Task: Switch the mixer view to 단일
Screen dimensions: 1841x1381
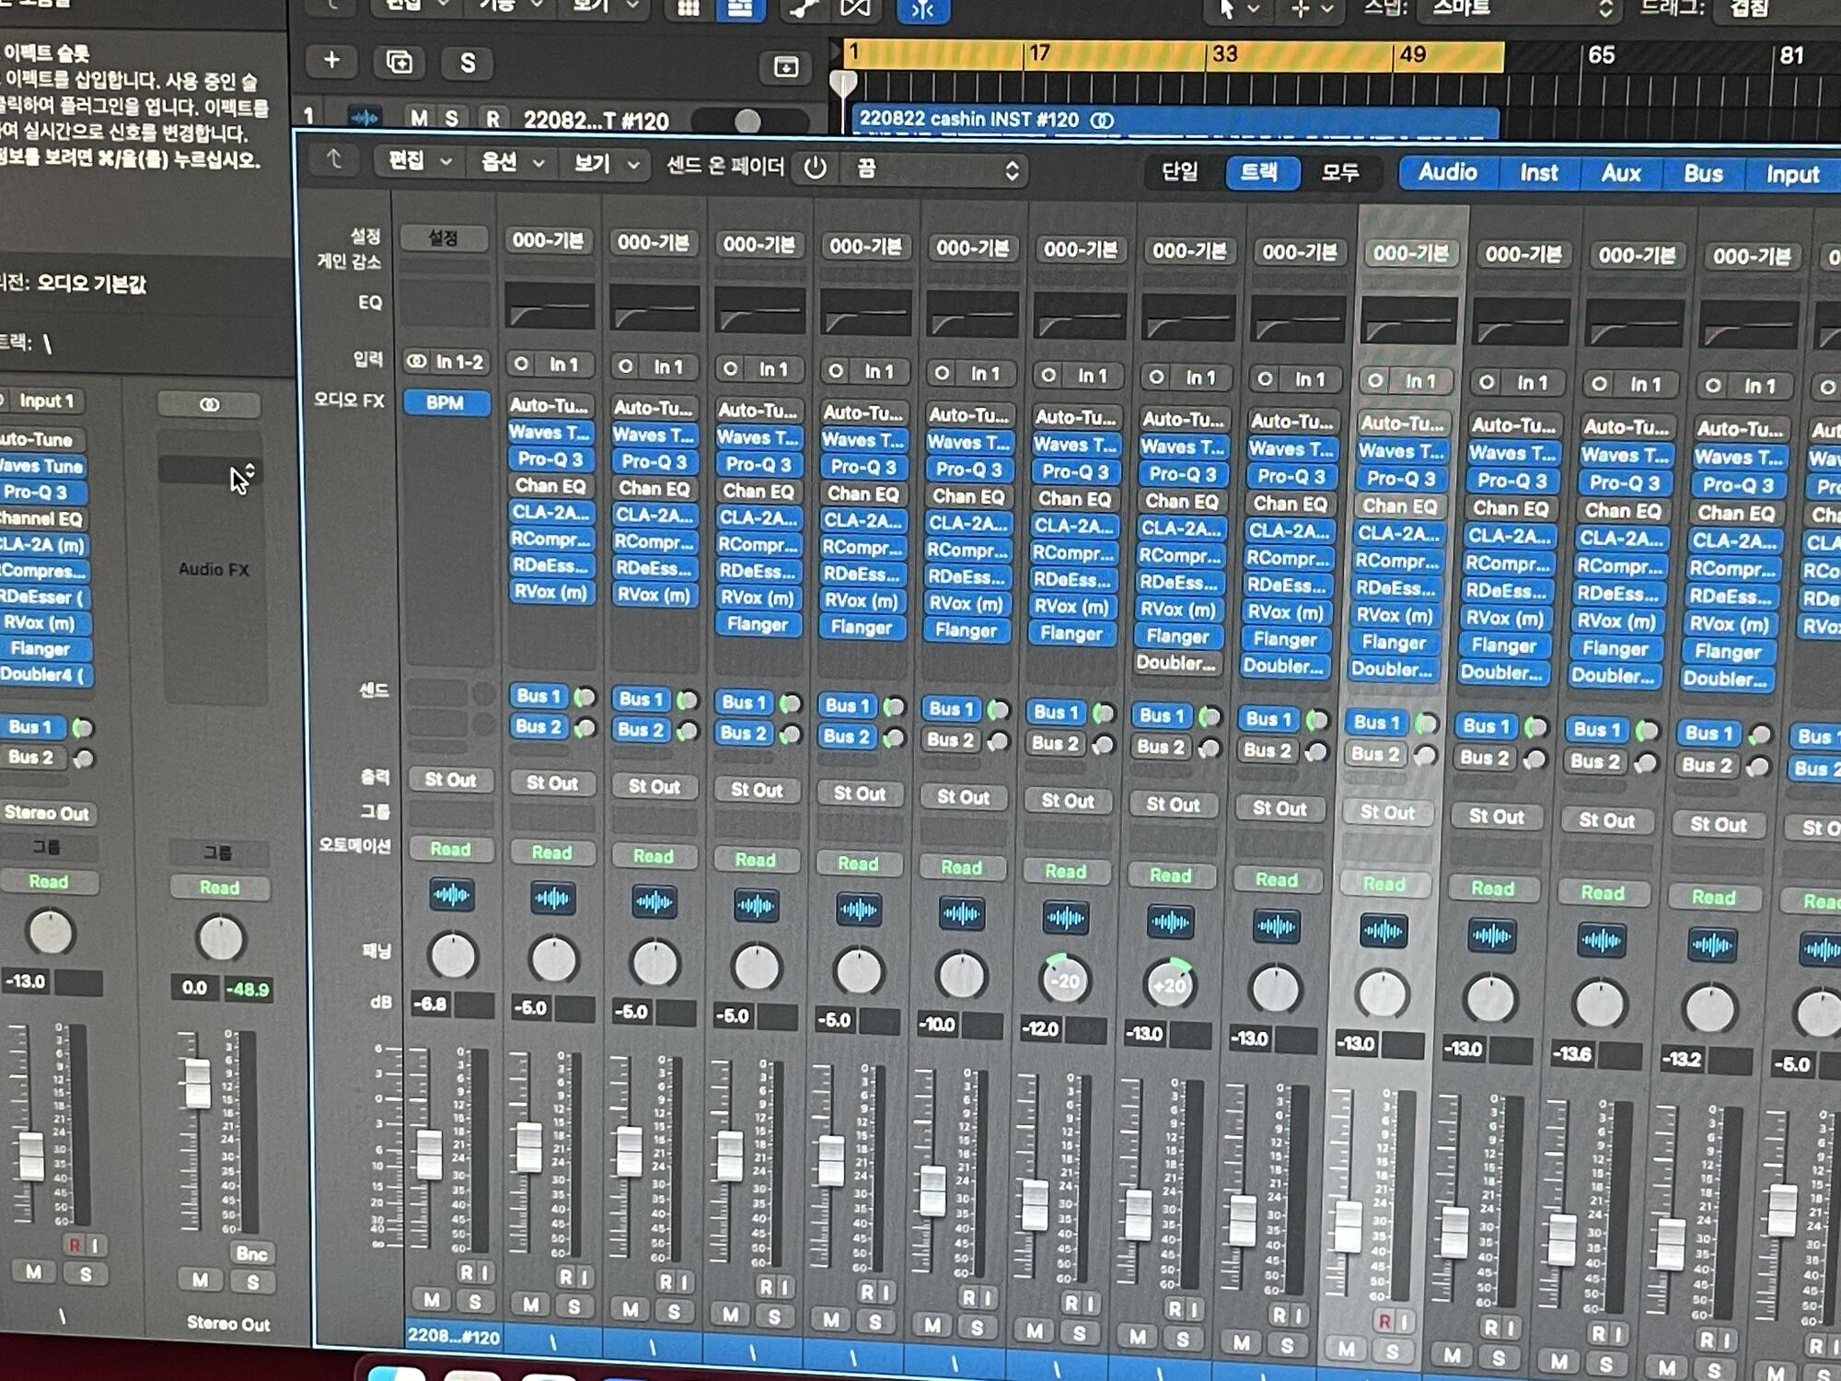Action: 1179,171
